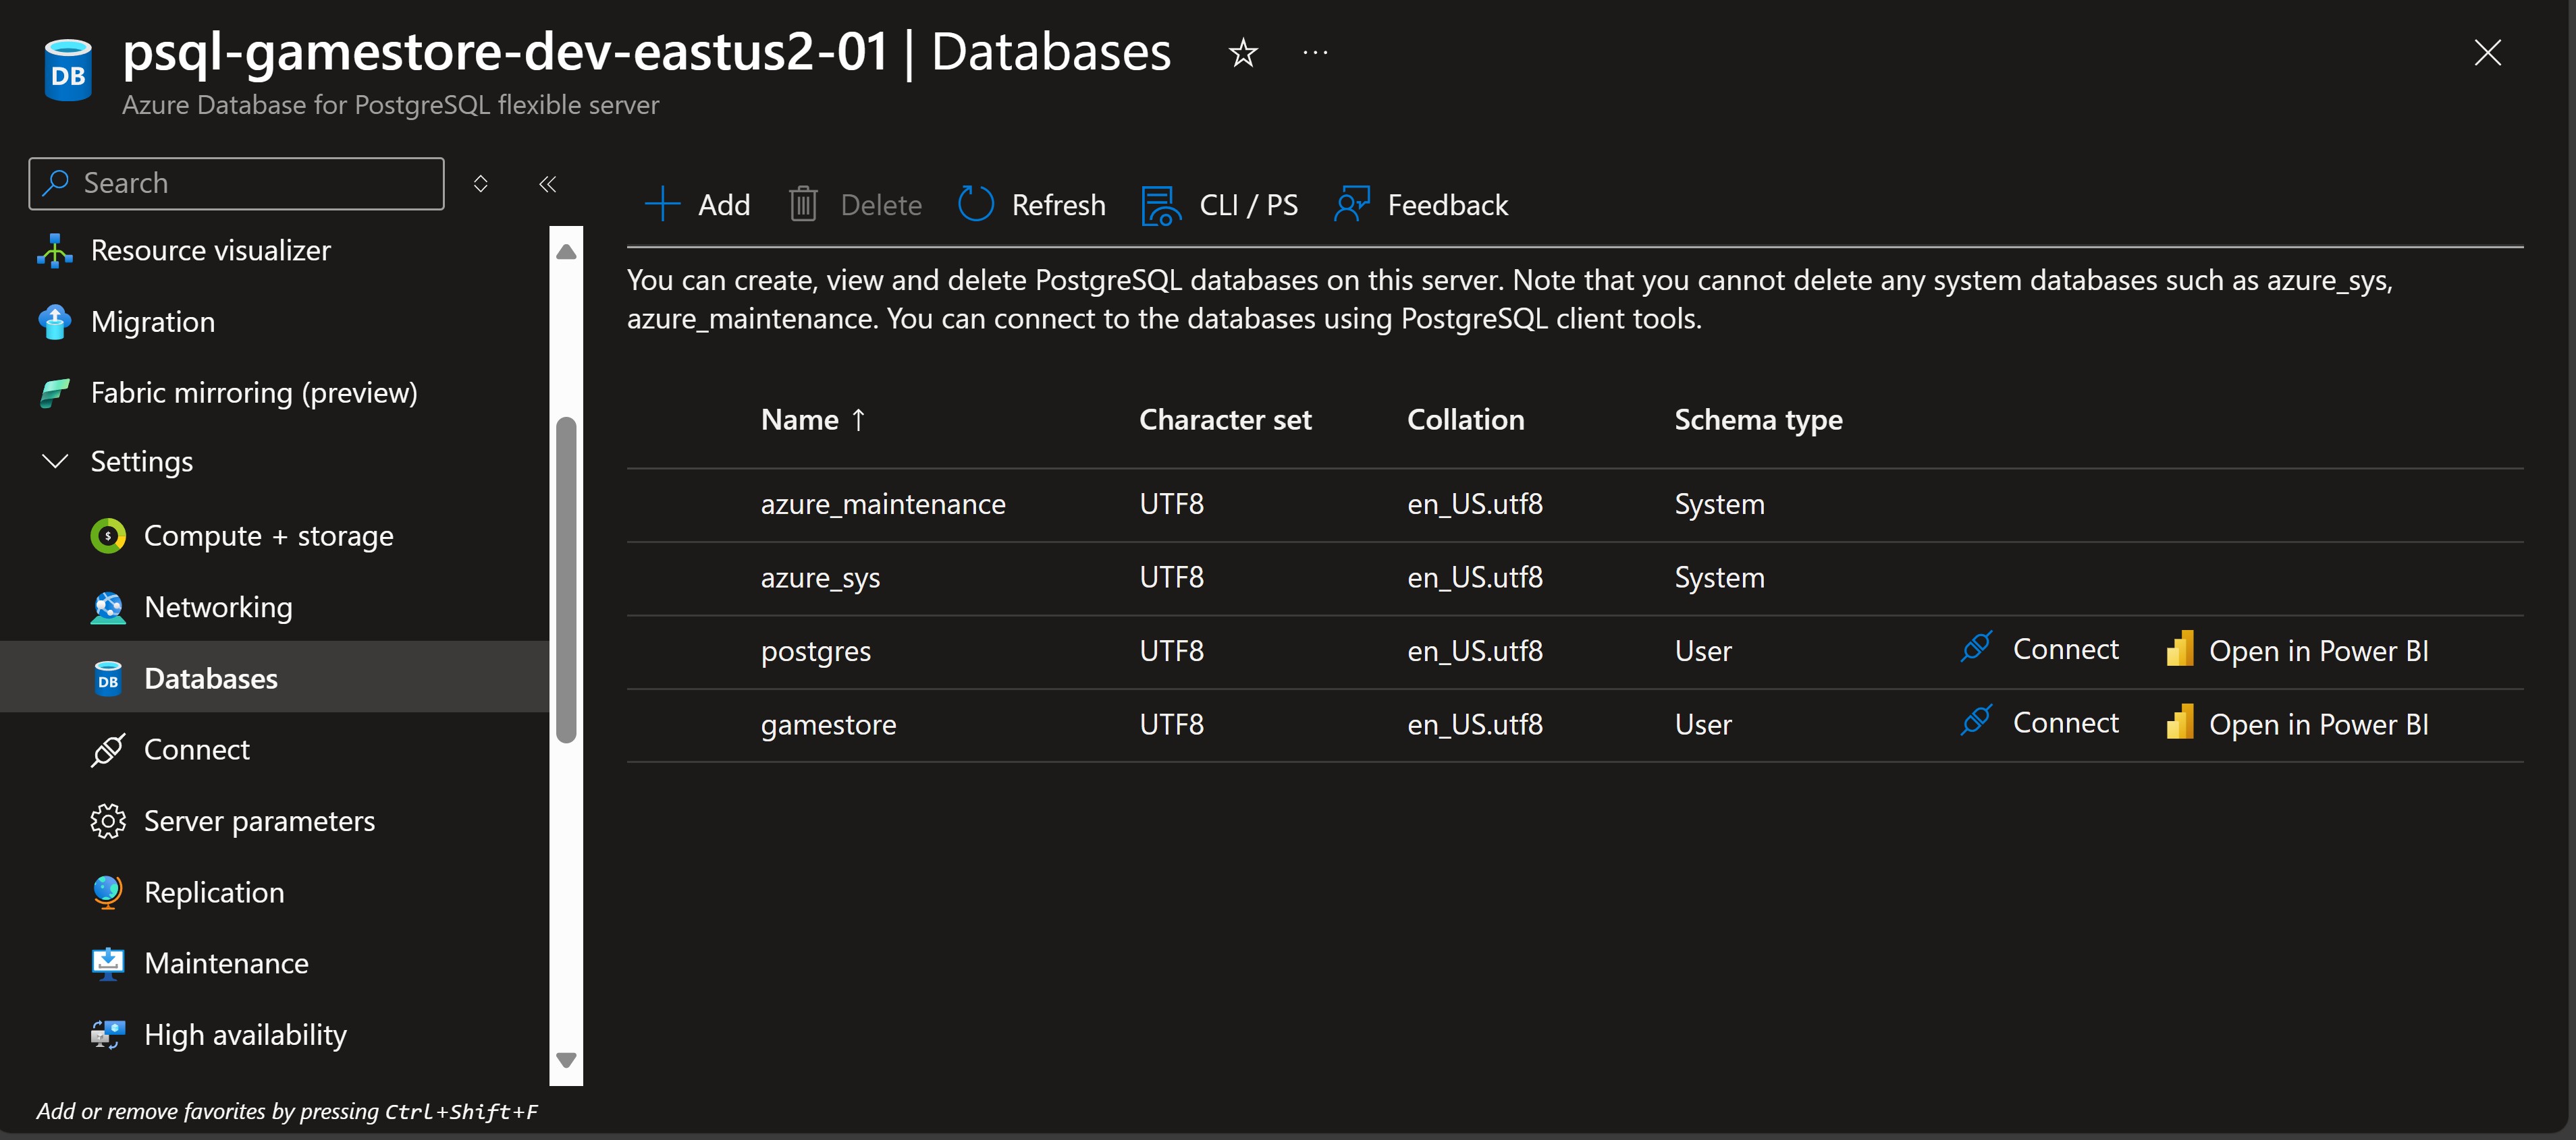This screenshot has height=1140, width=2576.
Task: Click the Refresh circular arrow icon
Action: (x=975, y=204)
